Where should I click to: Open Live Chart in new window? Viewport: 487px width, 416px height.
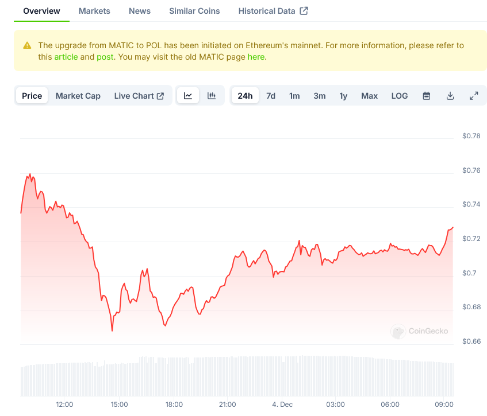pyautogui.click(x=139, y=96)
